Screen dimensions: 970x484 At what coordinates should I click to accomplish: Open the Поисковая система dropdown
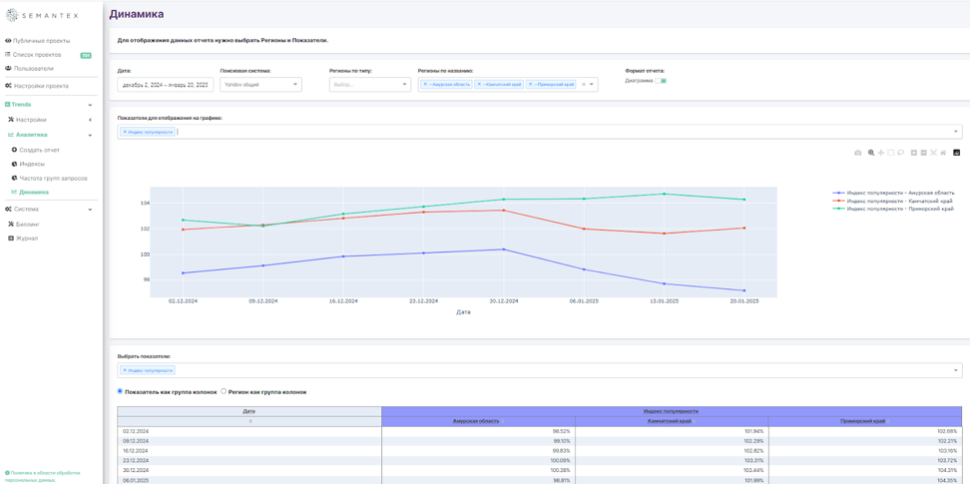(260, 85)
